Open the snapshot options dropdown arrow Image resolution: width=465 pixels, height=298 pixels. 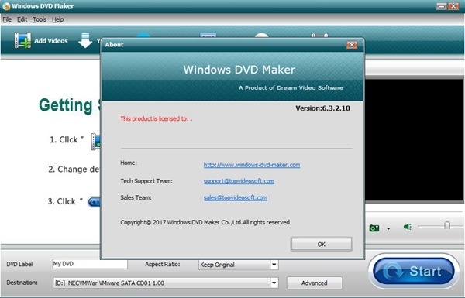[x=388, y=228]
